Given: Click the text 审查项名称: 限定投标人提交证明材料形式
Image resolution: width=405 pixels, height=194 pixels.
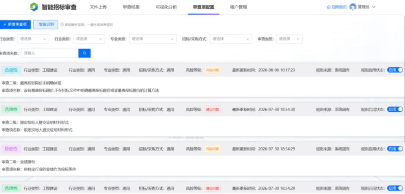Looking at the screenshot, I should [x=37, y=130].
